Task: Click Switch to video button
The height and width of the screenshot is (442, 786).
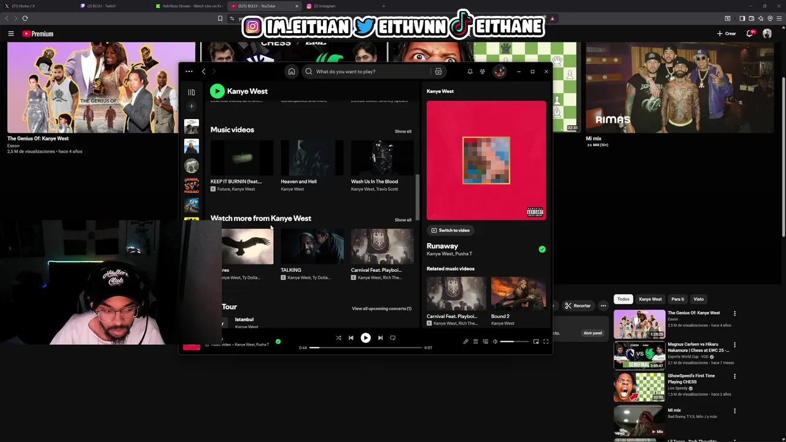Action: 451,230
